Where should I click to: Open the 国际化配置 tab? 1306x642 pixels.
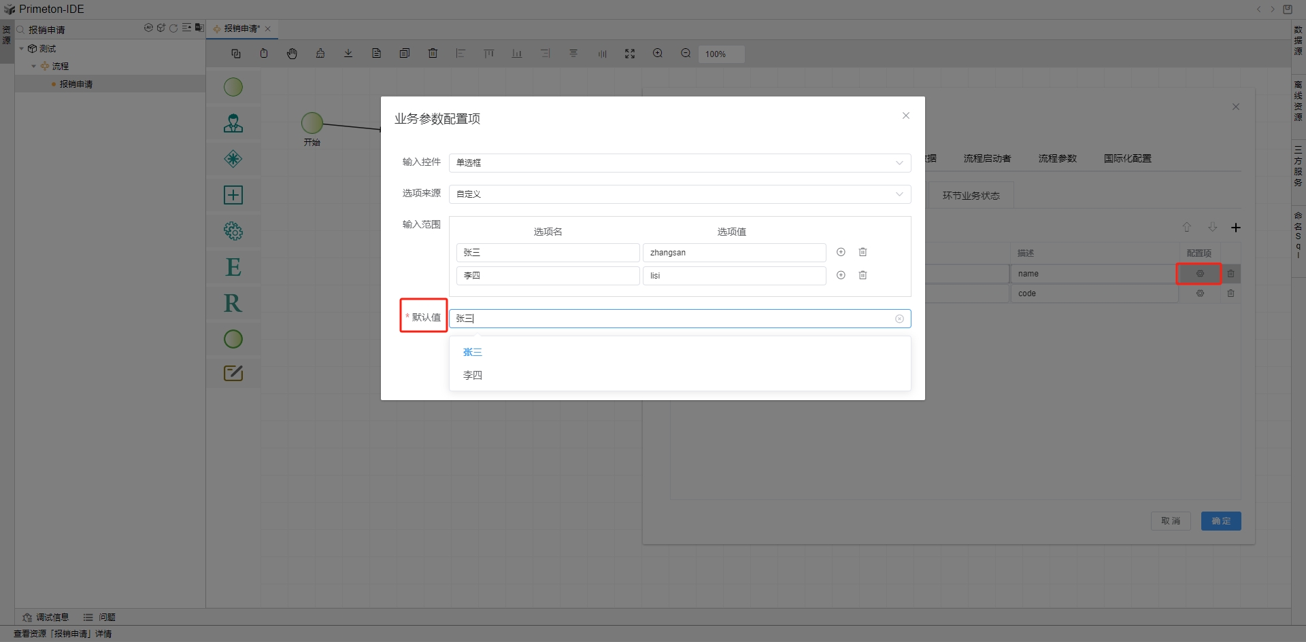click(x=1127, y=158)
